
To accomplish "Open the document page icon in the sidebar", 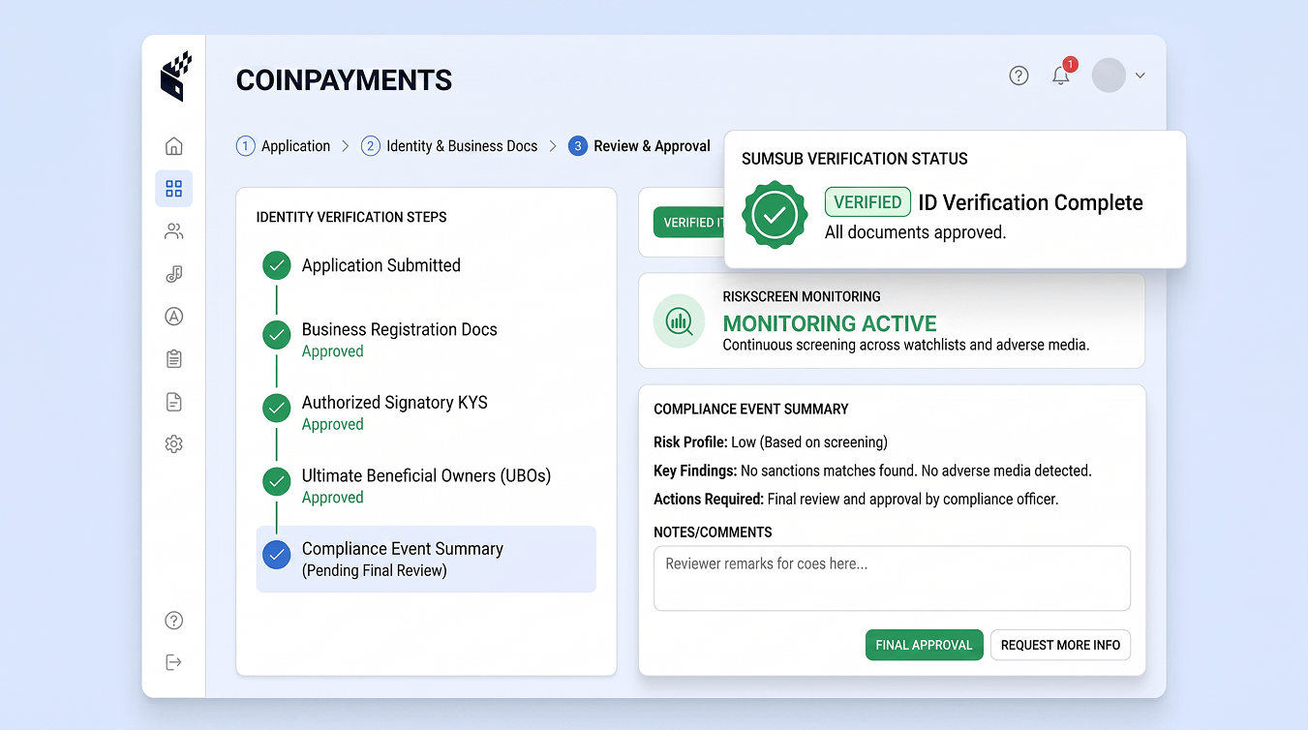I will coord(174,402).
